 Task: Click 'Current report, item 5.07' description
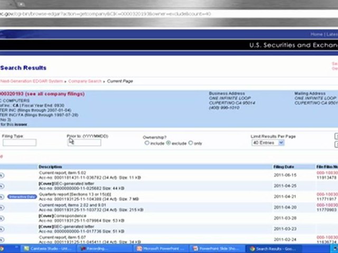pos(62,237)
